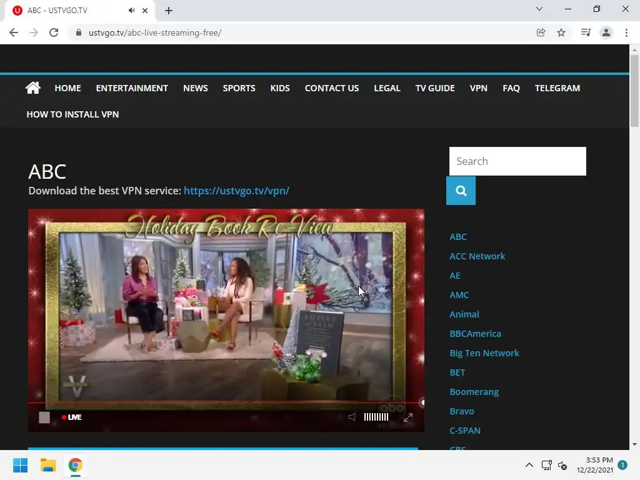Adjust the video player volume bars
Viewport: 640px width, 480px height.
[376, 417]
